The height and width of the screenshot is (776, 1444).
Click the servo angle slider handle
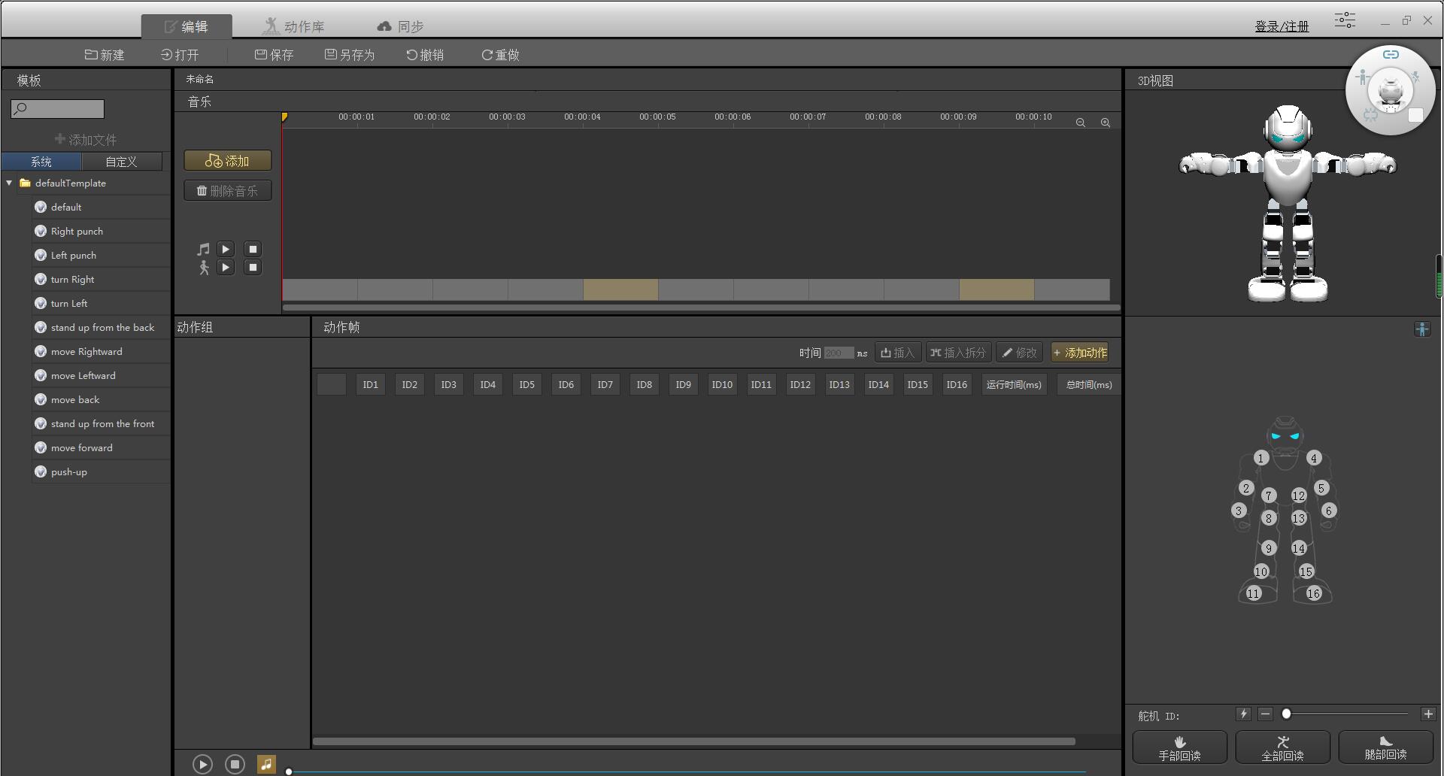point(1286,714)
